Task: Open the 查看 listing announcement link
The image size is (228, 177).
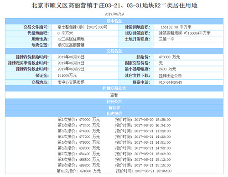Action: coord(114,95)
